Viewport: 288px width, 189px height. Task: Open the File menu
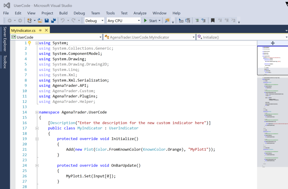6,13
